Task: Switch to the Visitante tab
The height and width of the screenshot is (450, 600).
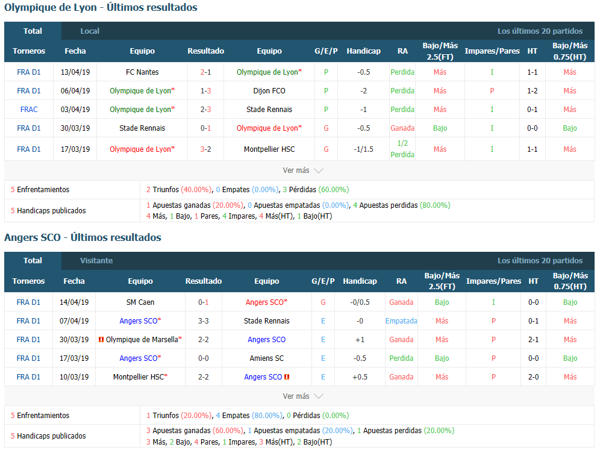Action: (96, 261)
